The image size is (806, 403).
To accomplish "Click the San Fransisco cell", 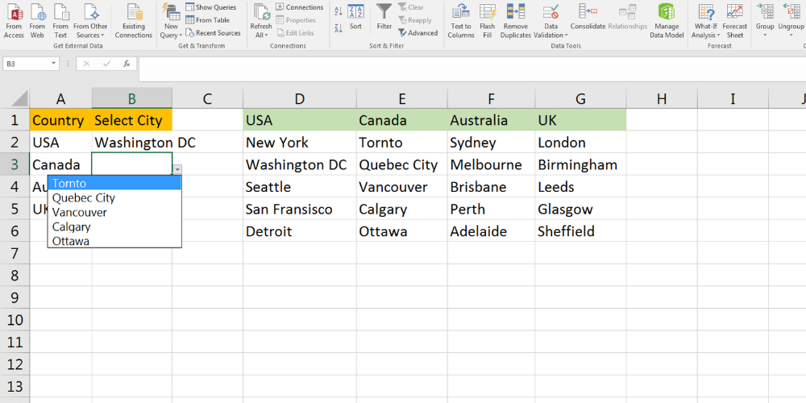I will (x=300, y=210).
